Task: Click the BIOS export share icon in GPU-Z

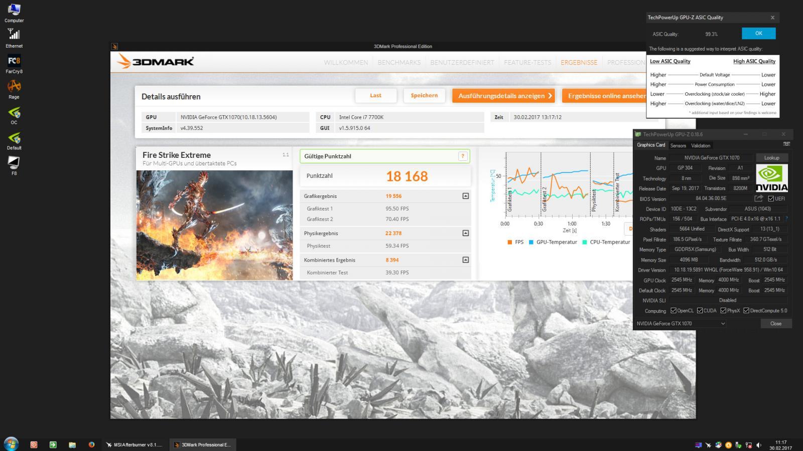Action: tap(758, 198)
